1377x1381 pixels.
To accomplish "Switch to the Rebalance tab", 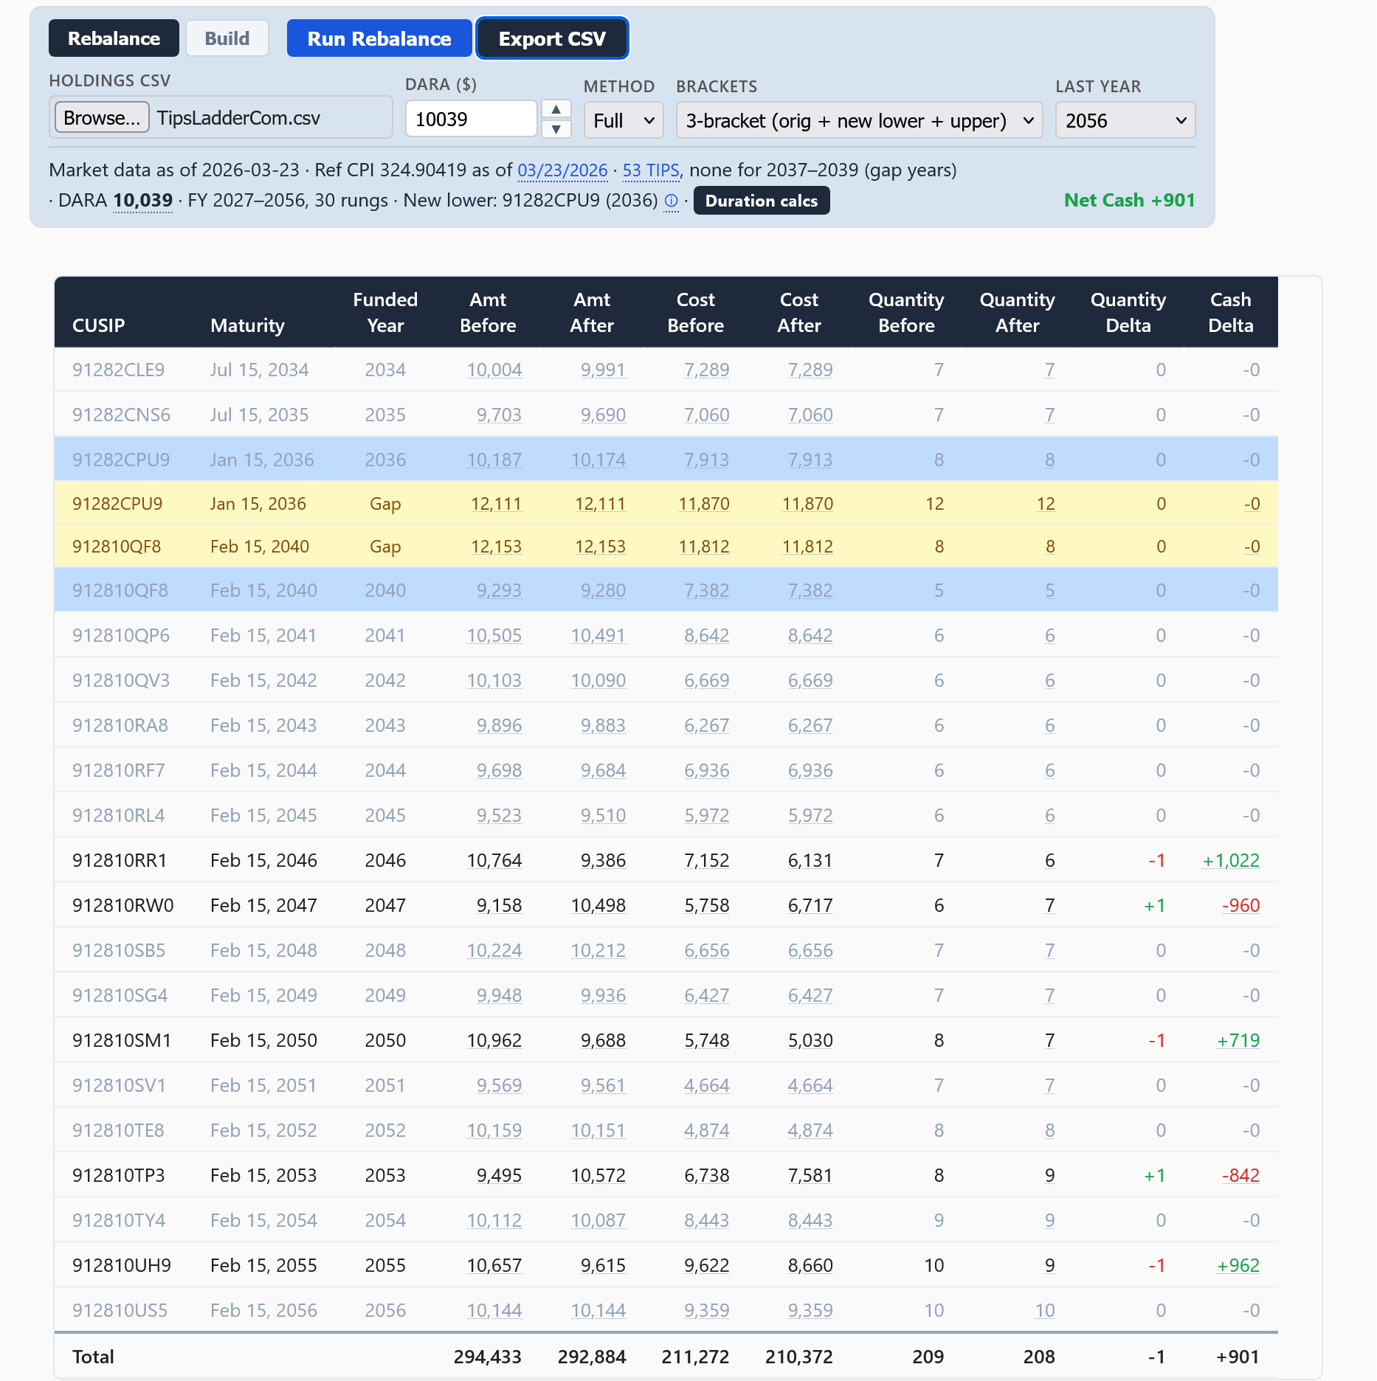I will pyautogui.click(x=114, y=38).
